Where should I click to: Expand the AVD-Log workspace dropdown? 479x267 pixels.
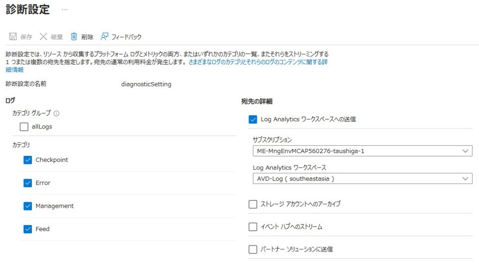(362, 179)
